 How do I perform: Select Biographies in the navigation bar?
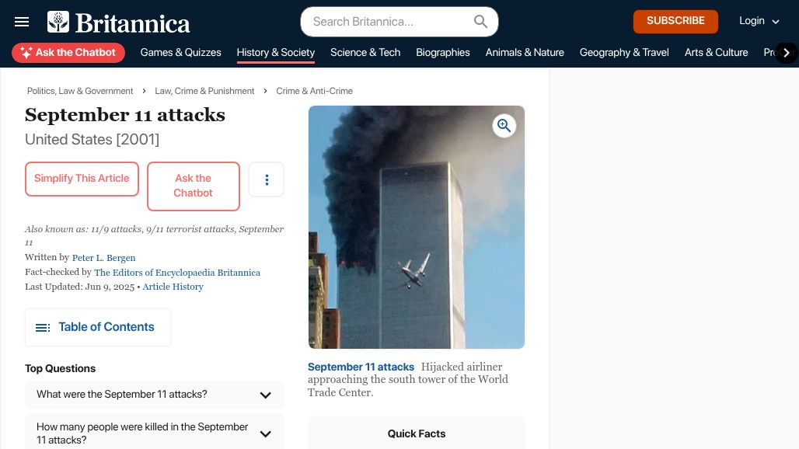pyautogui.click(x=443, y=52)
